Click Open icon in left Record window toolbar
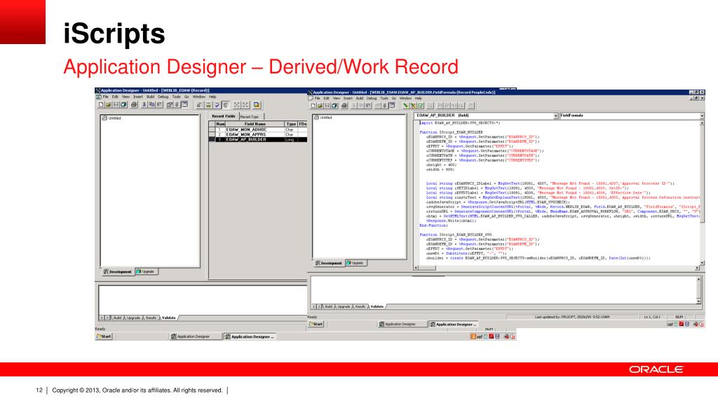718x403 pixels. click(x=109, y=105)
